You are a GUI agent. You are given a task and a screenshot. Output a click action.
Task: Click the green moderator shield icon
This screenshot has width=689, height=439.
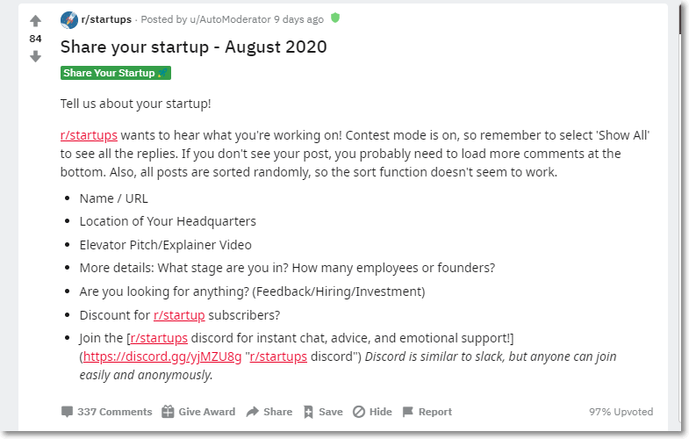tap(335, 18)
